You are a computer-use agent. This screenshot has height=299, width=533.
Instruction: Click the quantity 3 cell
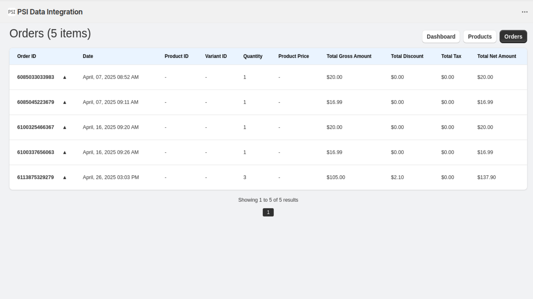pos(245,177)
